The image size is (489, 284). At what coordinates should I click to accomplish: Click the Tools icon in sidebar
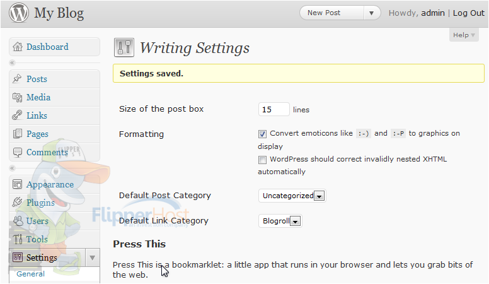[x=18, y=239]
